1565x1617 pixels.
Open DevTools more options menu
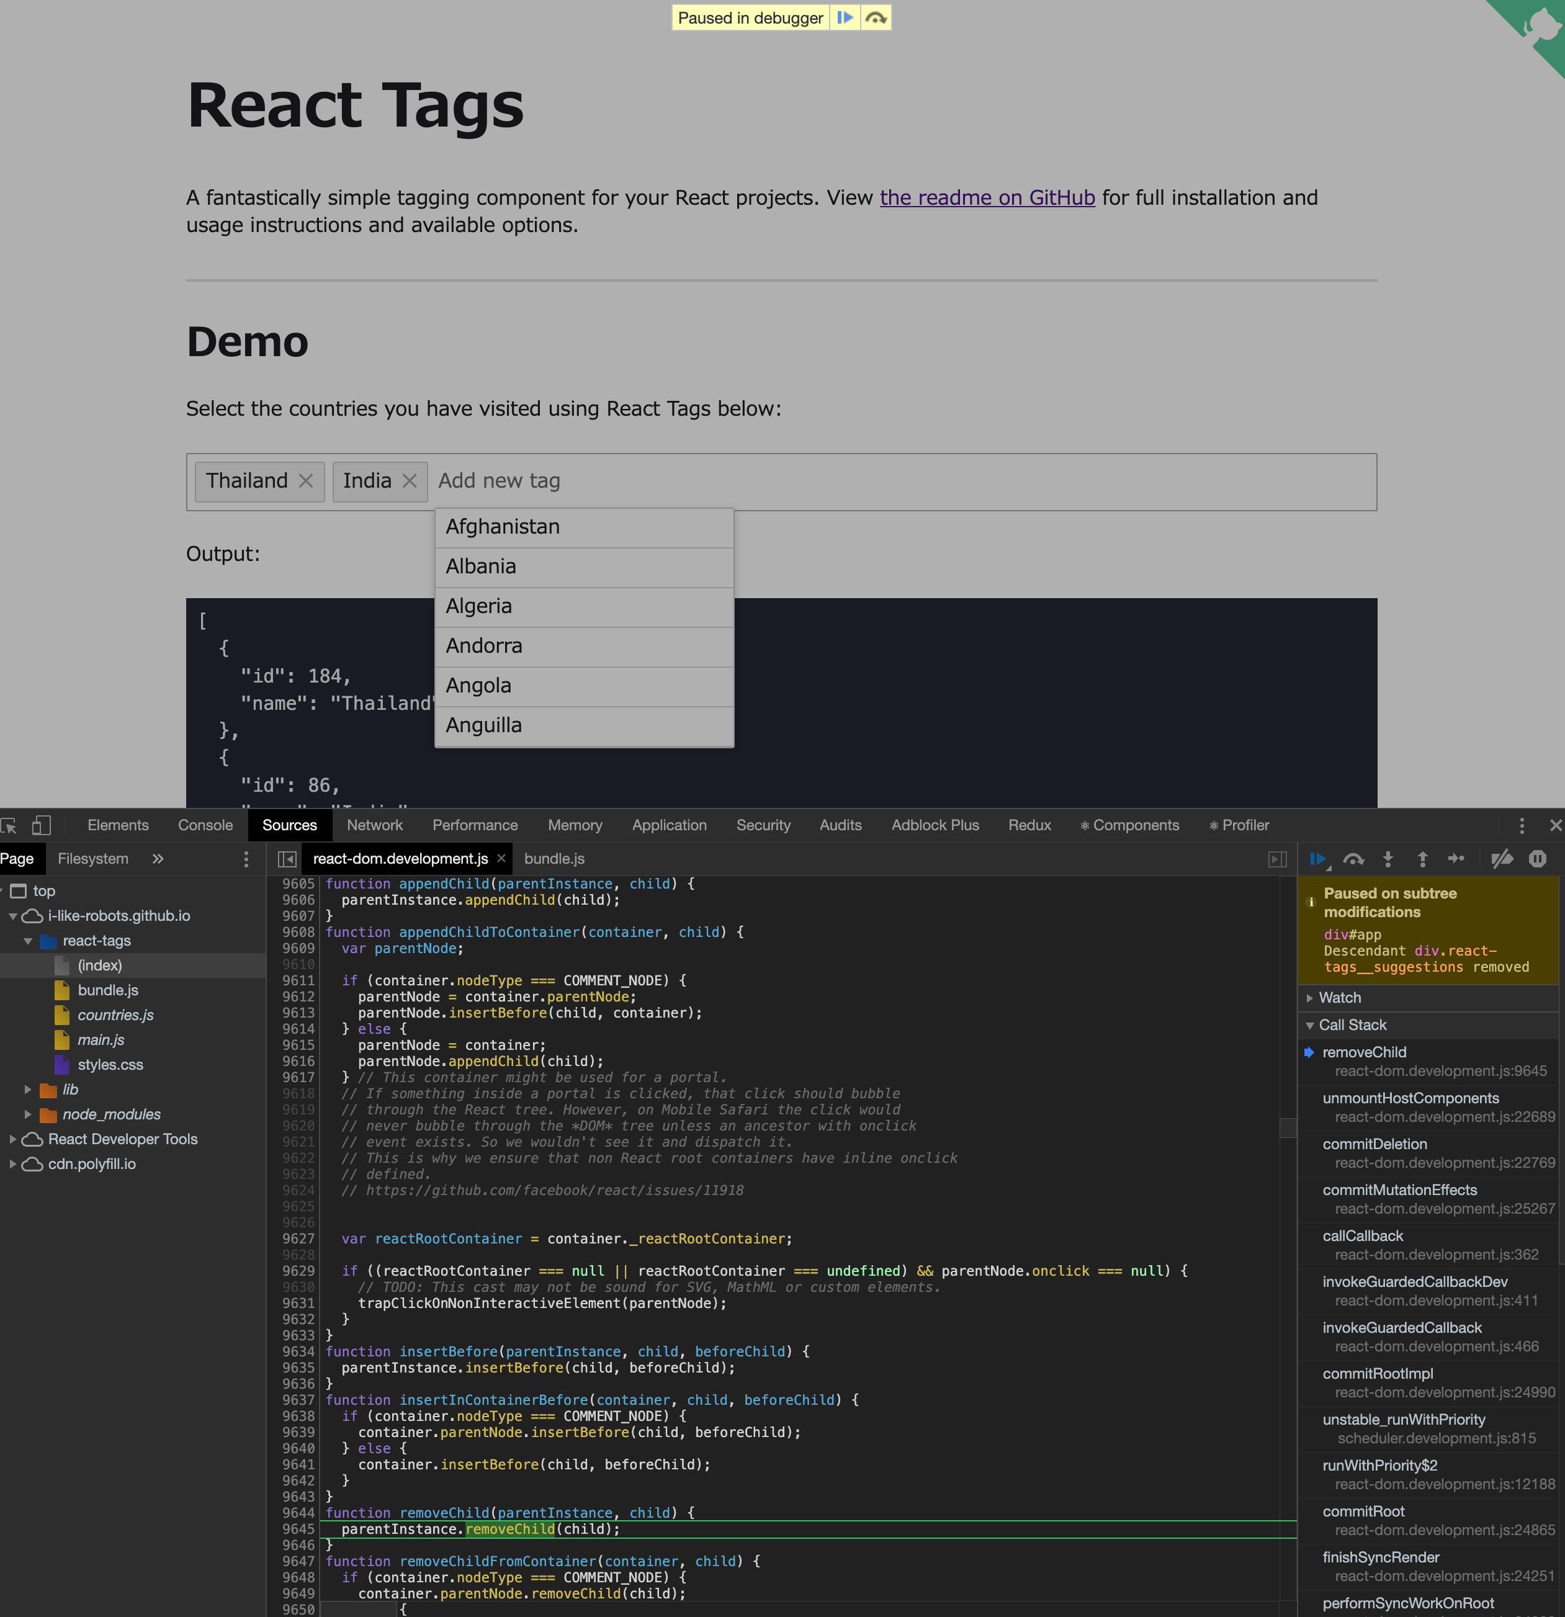coord(1522,825)
